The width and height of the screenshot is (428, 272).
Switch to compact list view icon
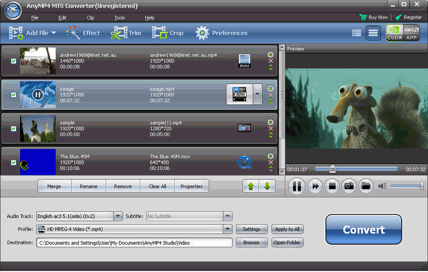click(x=373, y=33)
